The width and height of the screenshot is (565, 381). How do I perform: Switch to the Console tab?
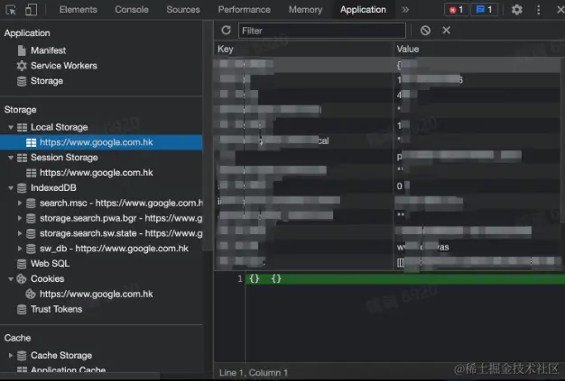coord(132,10)
